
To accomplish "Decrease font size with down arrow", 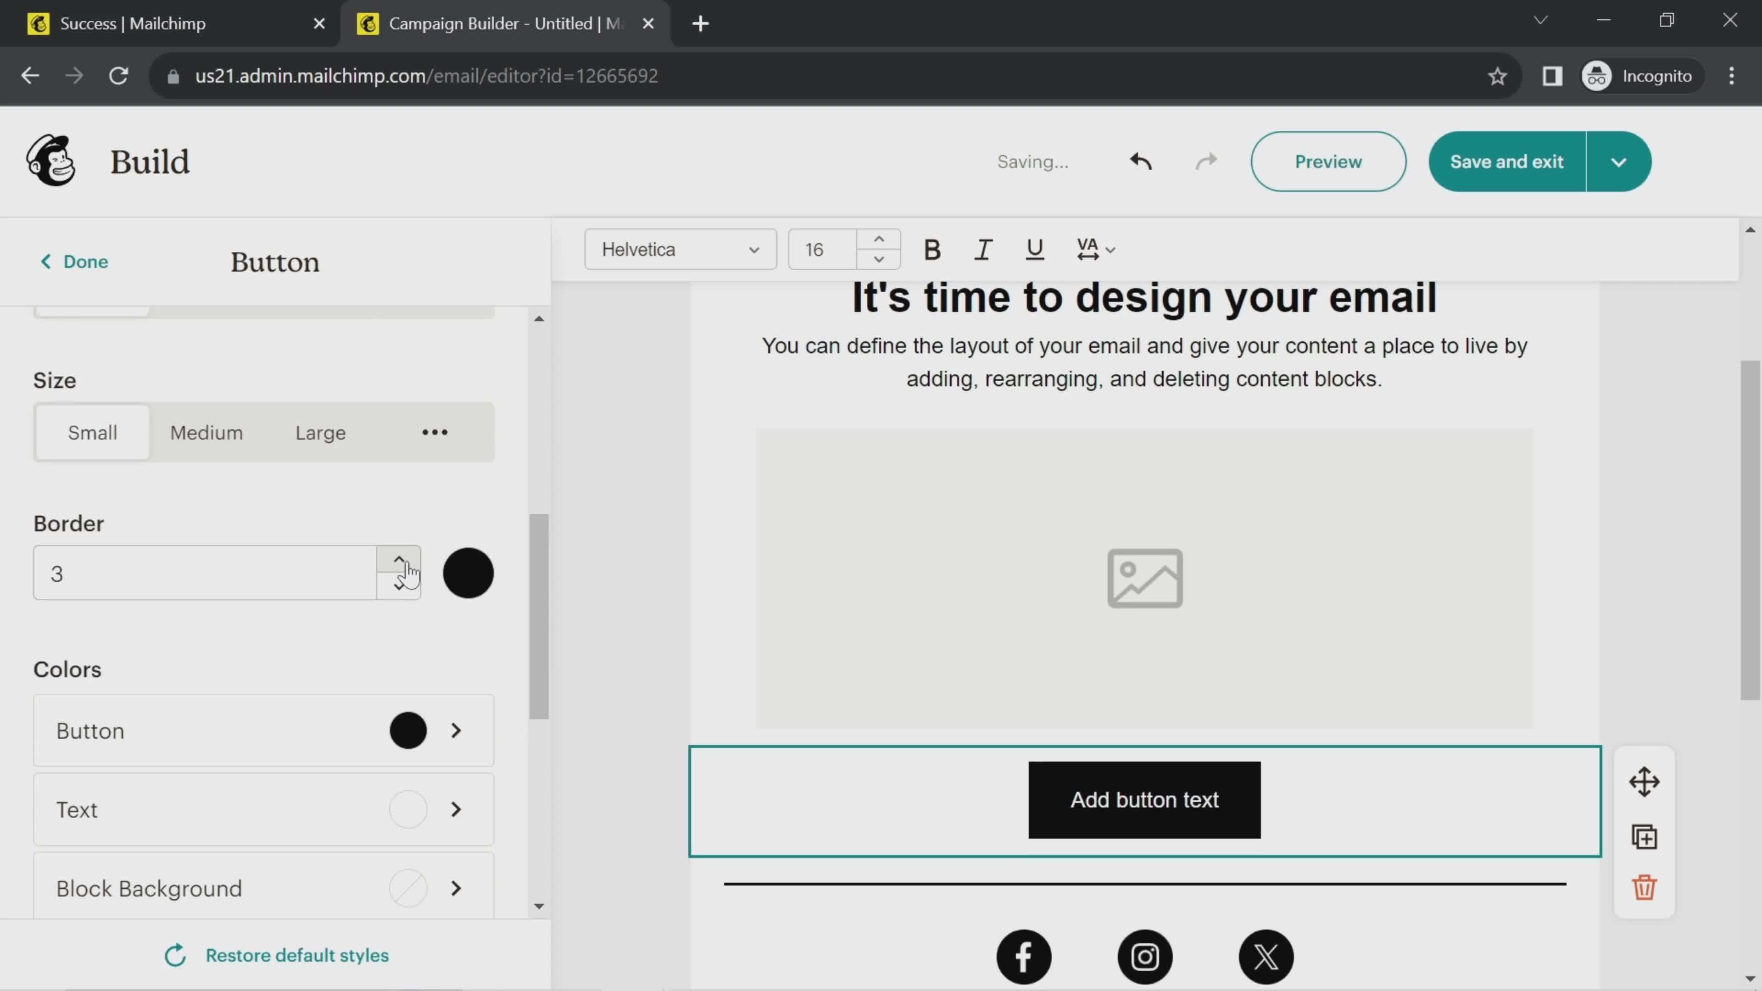I will pos(878,259).
